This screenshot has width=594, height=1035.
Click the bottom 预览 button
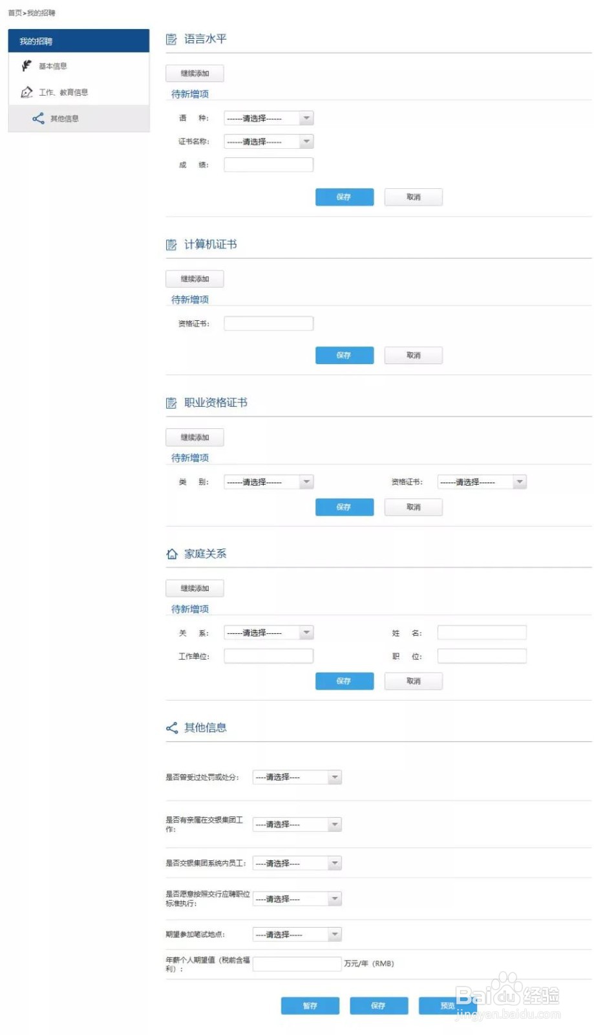click(x=448, y=1006)
